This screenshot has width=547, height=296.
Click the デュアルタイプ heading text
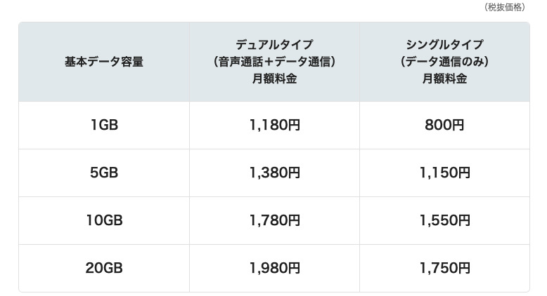coord(274,44)
